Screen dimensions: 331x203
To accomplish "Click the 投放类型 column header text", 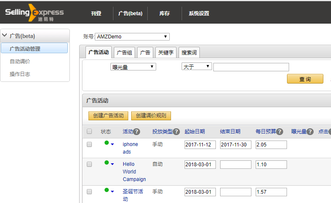I will tap(163, 132).
